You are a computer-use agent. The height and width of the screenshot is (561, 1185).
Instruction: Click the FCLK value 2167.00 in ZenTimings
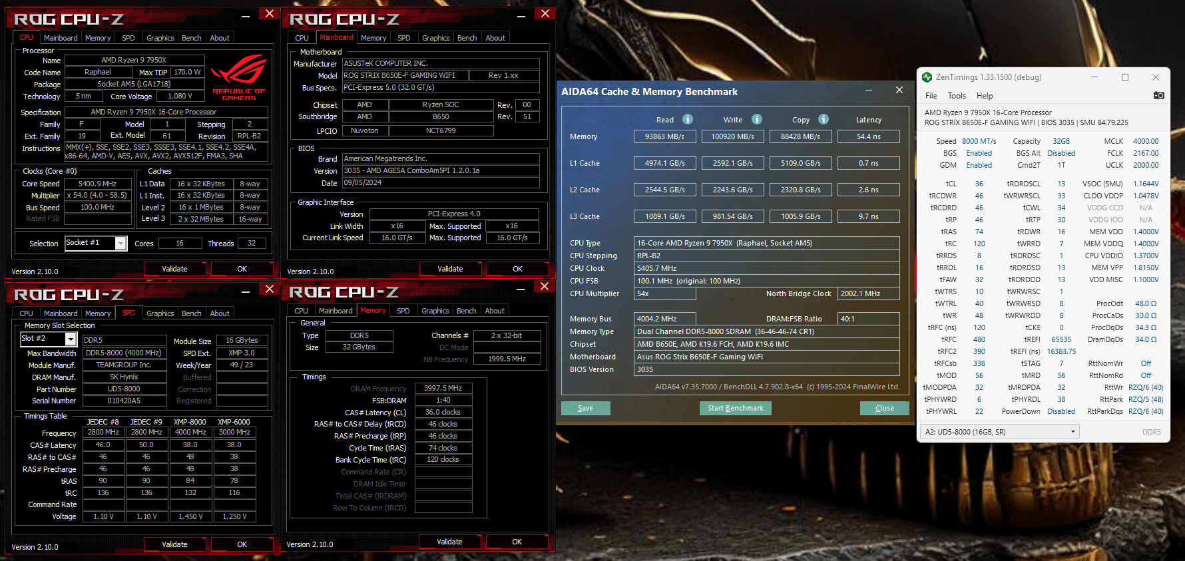(x=1146, y=153)
